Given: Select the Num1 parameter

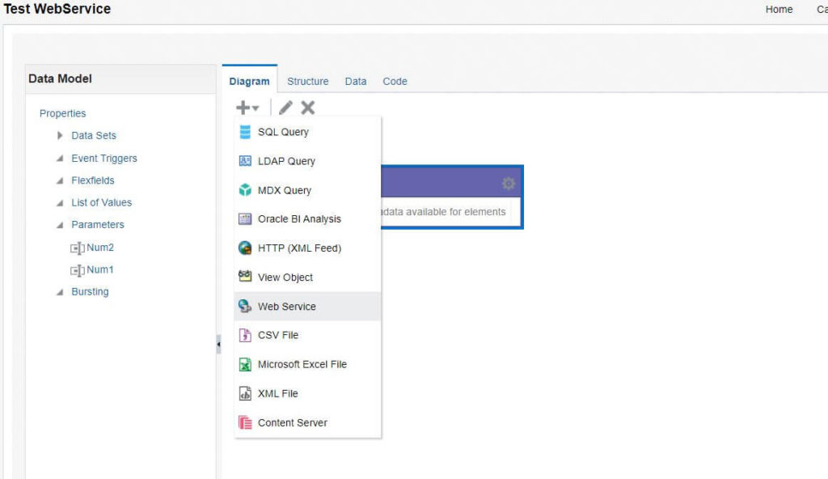Looking at the screenshot, I should [100, 269].
